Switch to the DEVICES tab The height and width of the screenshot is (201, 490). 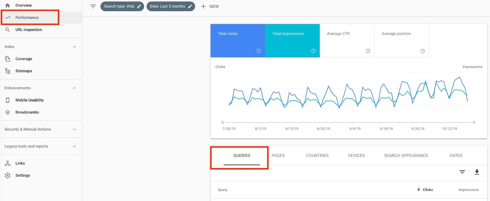pyautogui.click(x=356, y=156)
